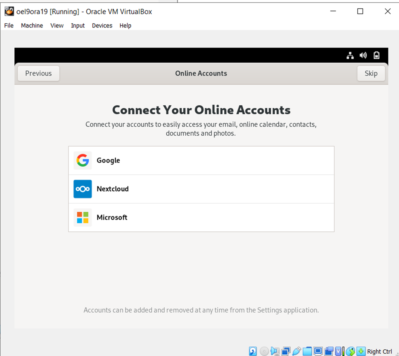Open the GNOME volume speaker icon

point(363,55)
